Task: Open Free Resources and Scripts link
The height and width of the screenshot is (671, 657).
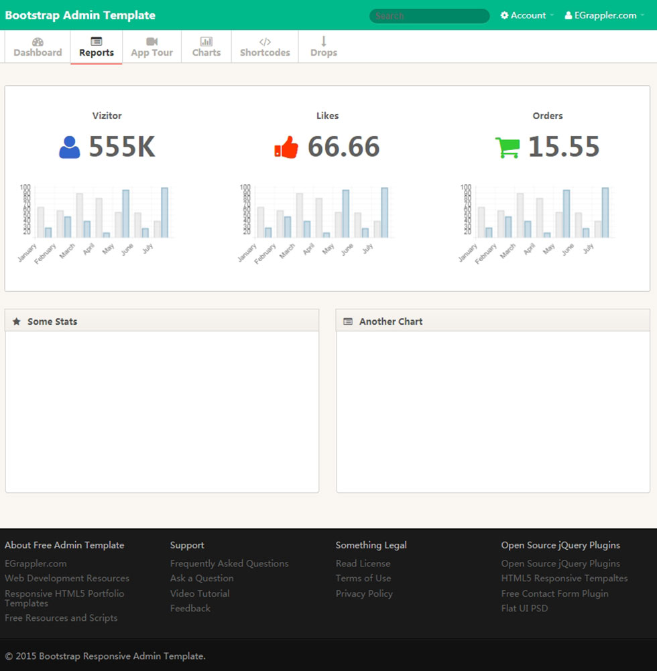Action: click(x=61, y=618)
